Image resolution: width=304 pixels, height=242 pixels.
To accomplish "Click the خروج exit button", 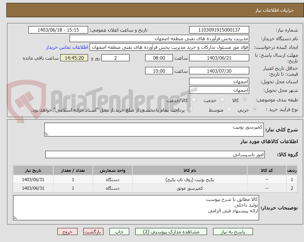I will click(x=67, y=231).
